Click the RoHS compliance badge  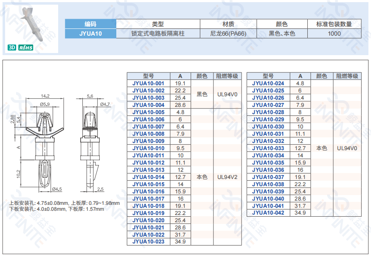coord(26,48)
